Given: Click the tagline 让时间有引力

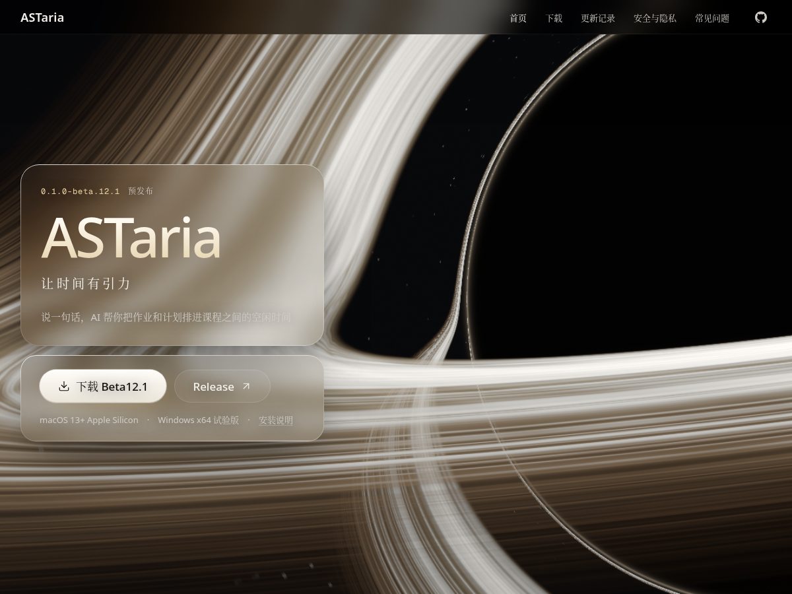Looking at the screenshot, I should tap(86, 284).
